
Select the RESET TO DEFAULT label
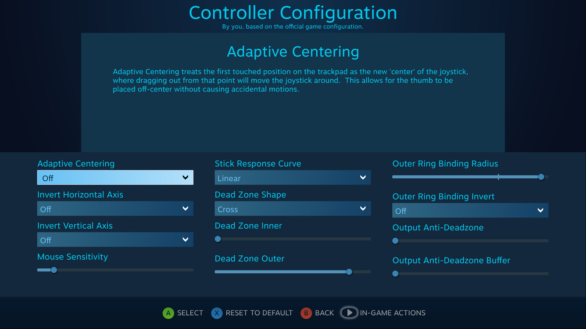pos(259,313)
